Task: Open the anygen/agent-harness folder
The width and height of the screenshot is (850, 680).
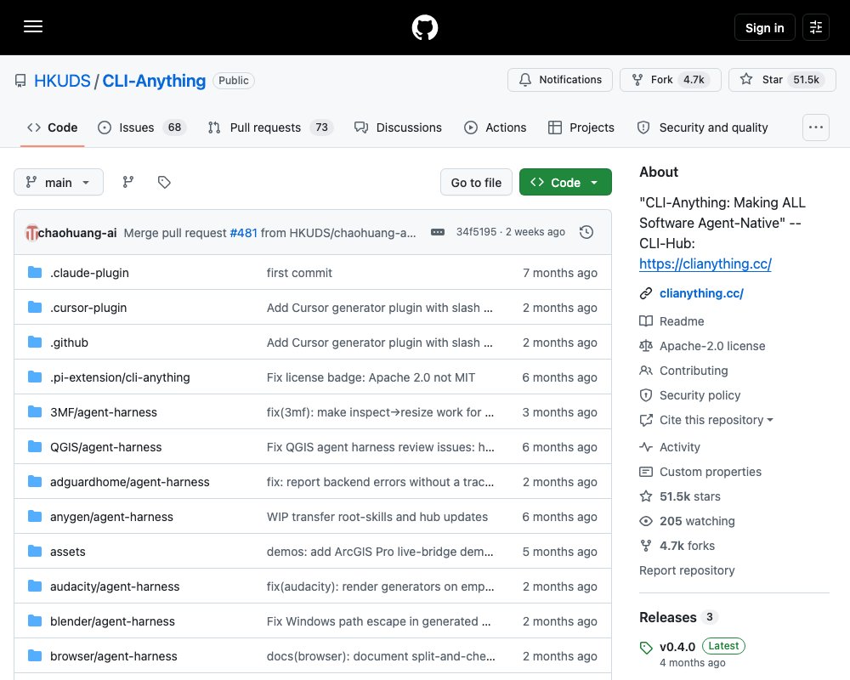Action: [x=111, y=517]
